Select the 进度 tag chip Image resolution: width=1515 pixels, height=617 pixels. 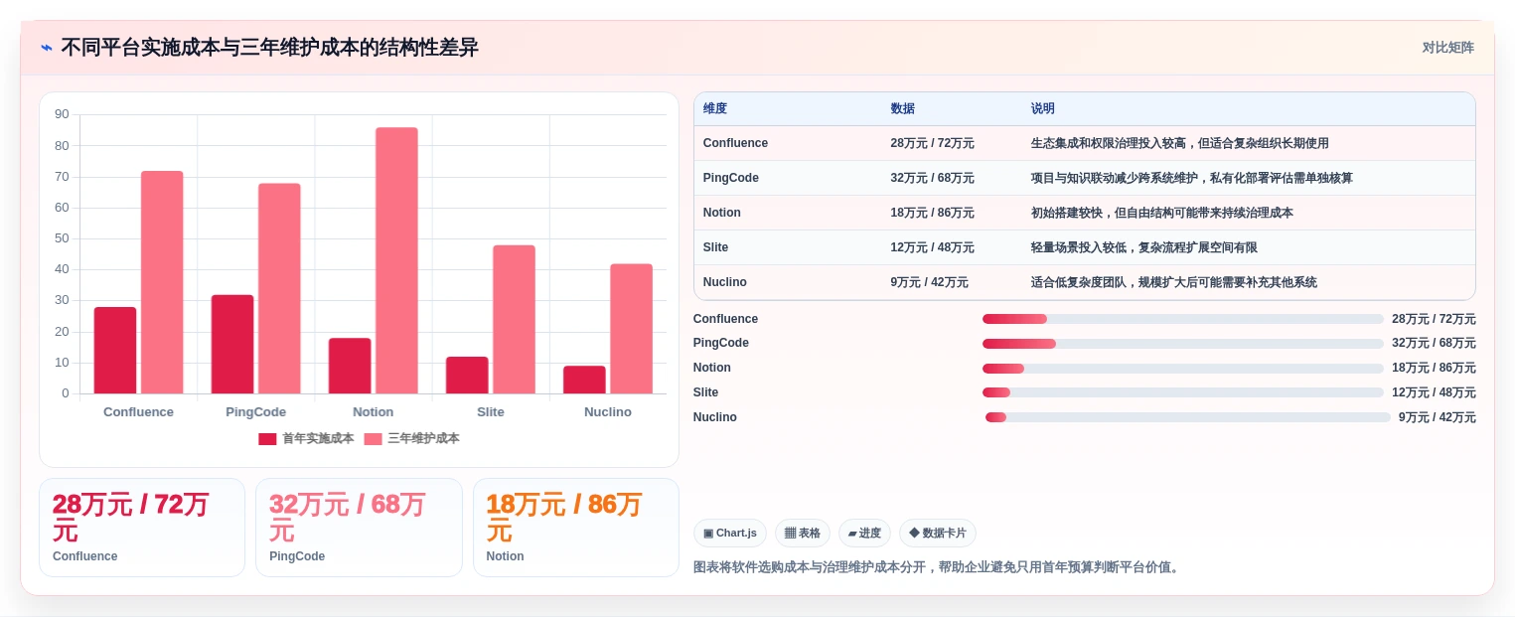coord(864,533)
